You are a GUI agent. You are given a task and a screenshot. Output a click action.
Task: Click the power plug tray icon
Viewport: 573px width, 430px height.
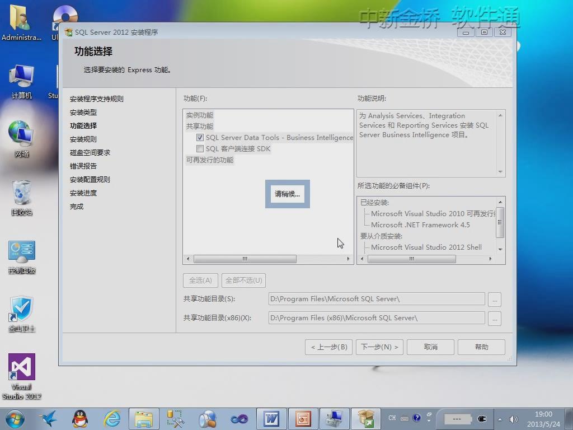482,419
